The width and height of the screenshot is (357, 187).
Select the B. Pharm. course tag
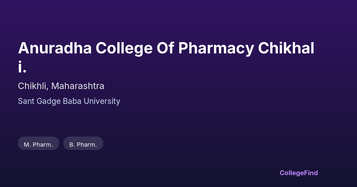[83, 144]
